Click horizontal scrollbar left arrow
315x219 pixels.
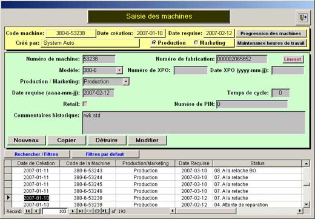(x=173, y=211)
